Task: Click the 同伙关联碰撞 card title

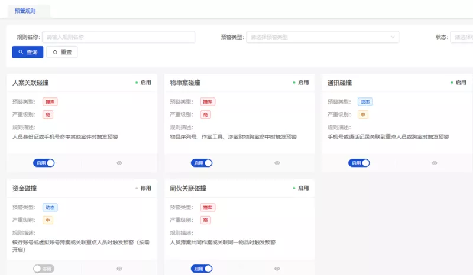Action: pos(188,188)
